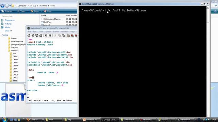Screen dimensions: 218x122
Task: Click the Name column header
Action: pyautogui.click(x=43, y=16)
